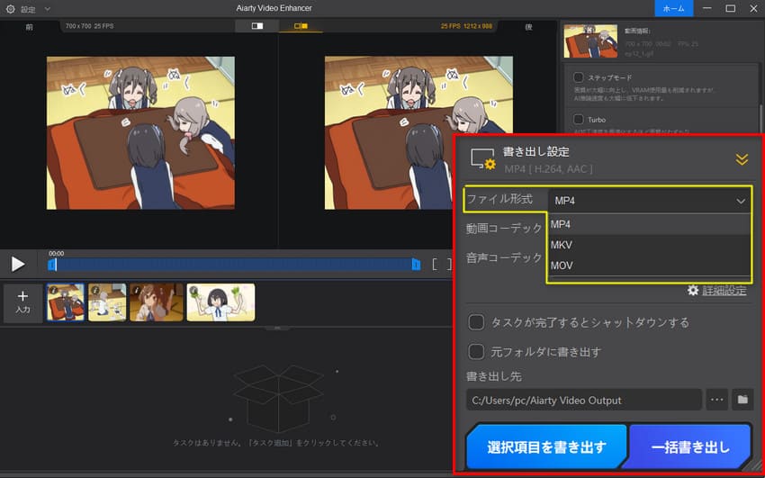This screenshot has width=765, height=478.
Task: Click the task panel resize grip handle
Action: point(277,328)
